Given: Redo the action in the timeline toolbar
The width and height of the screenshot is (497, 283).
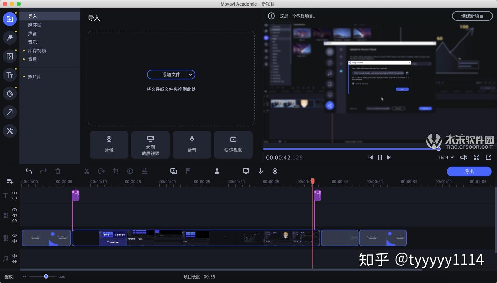Looking at the screenshot, I should pos(43,171).
